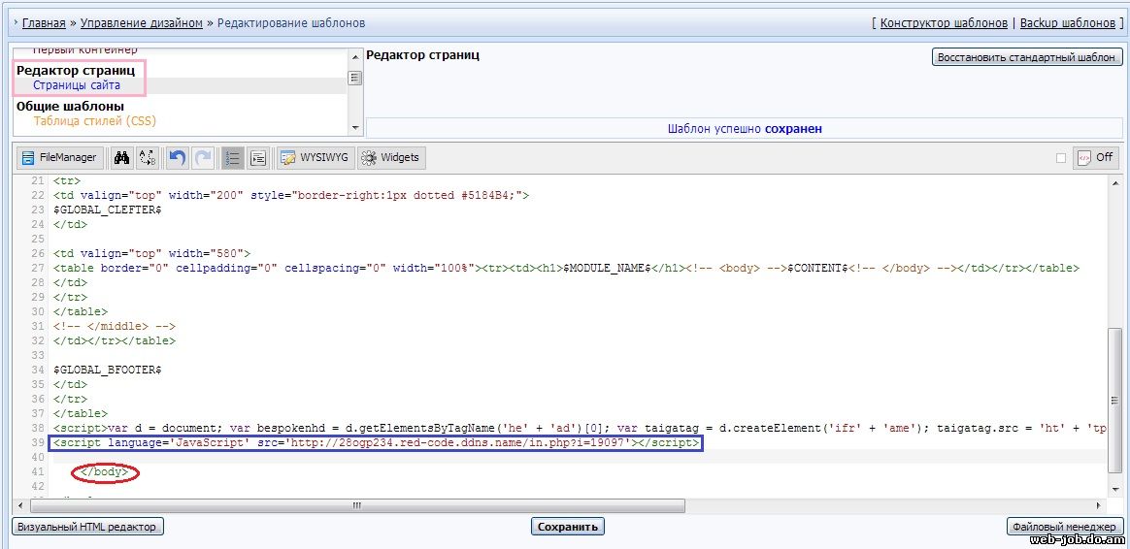Select Таблица стилей (CSS) template
Screen dimensions: 1130x549
tap(94, 121)
